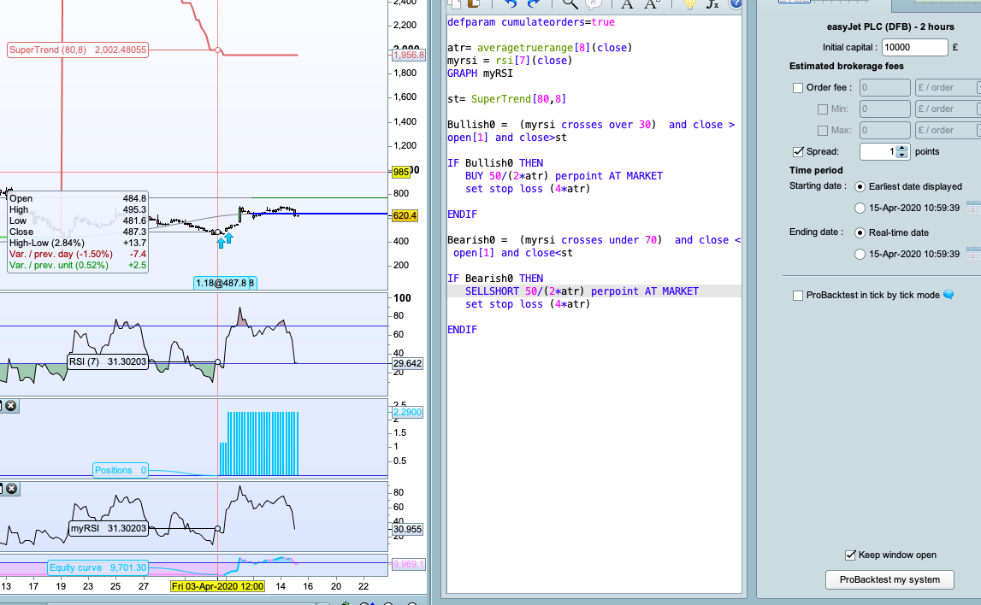Close the Positions indicator panel
981x605 pixels.
pos(11,406)
